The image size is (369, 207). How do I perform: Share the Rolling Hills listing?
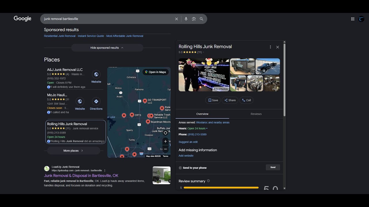(230, 100)
